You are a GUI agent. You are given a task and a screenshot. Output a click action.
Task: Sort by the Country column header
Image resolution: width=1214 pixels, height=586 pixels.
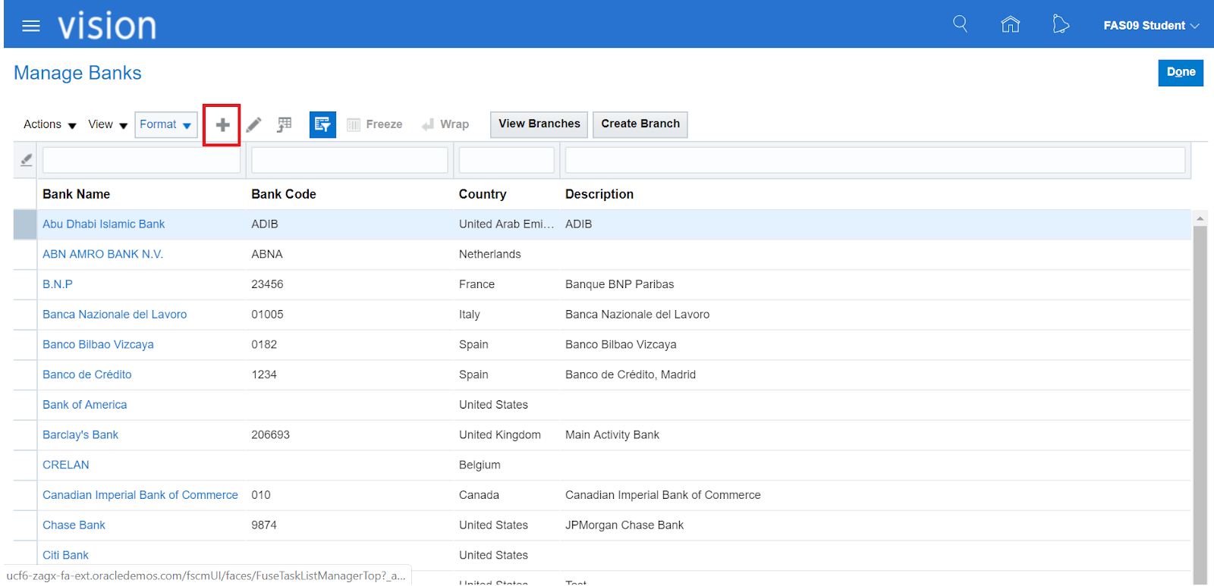(x=483, y=194)
